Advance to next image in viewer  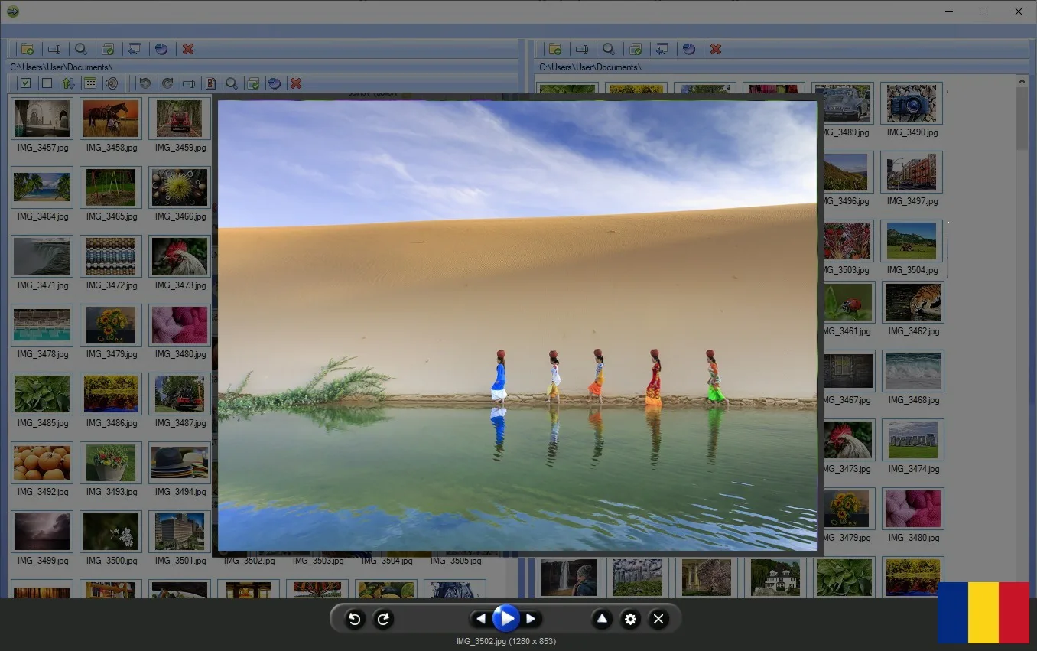531,619
